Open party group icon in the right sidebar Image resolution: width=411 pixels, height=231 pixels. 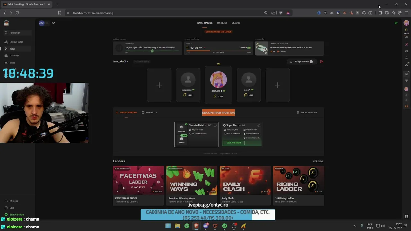[406, 74]
